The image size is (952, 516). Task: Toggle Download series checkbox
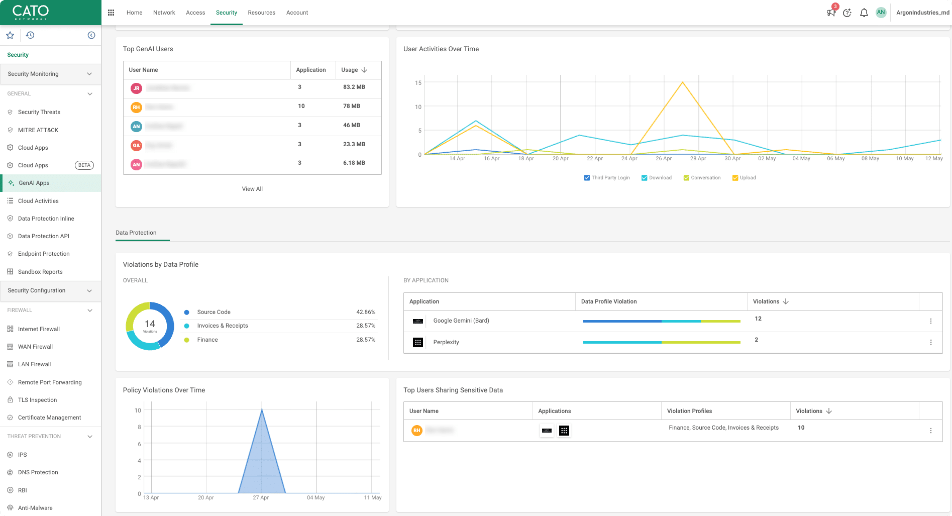pyautogui.click(x=644, y=178)
